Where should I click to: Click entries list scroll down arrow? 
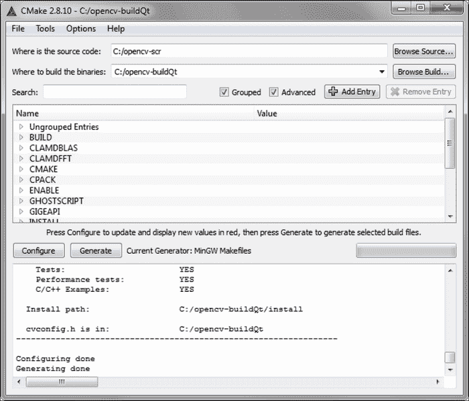(450, 216)
